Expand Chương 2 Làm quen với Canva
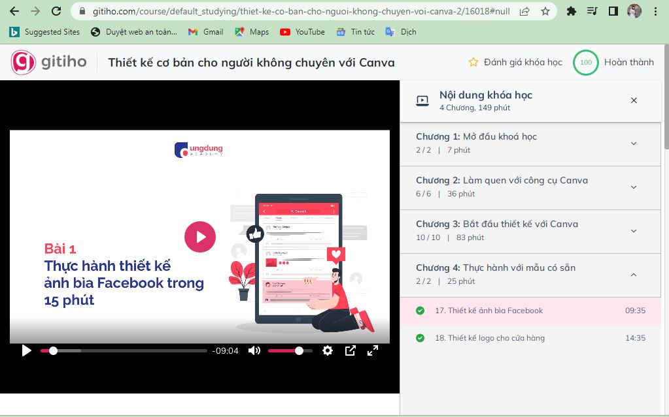This screenshot has height=417, width=669. pyautogui.click(x=633, y=187)
